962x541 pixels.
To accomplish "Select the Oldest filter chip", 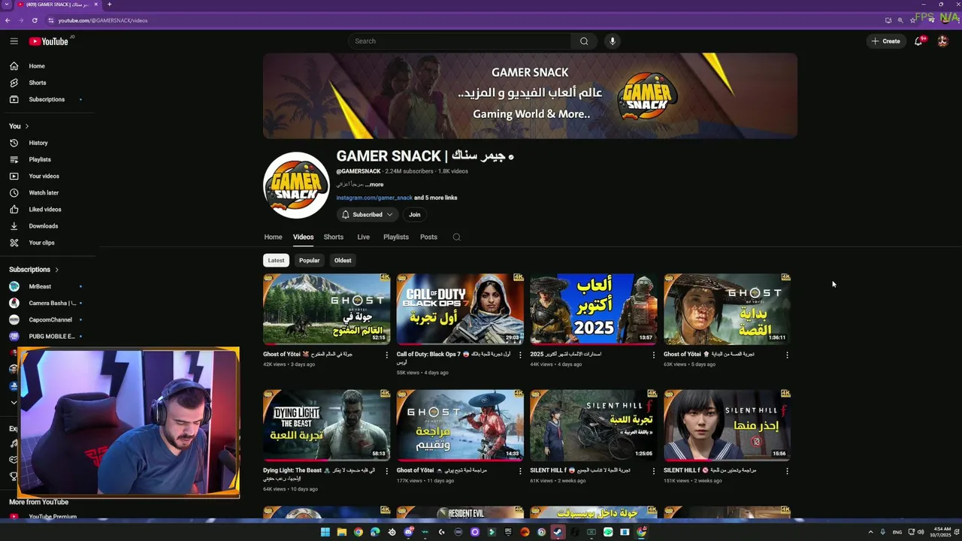I will [343, 261].
